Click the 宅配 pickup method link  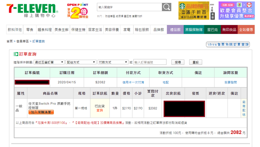click(166, 82)
